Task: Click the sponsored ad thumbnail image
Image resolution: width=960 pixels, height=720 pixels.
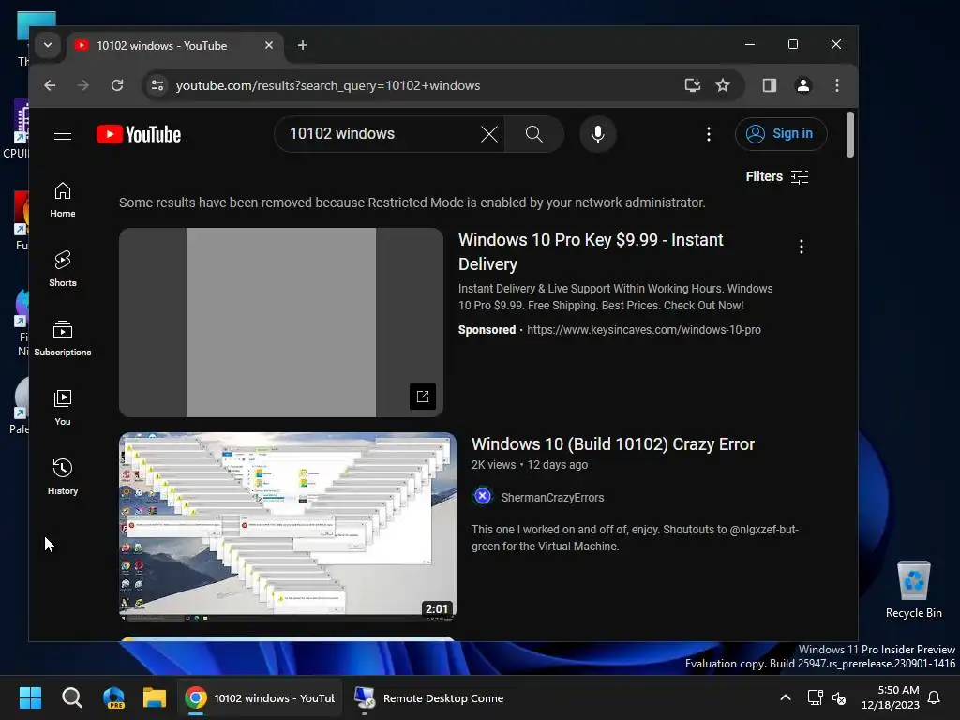Action: (281, 322)
